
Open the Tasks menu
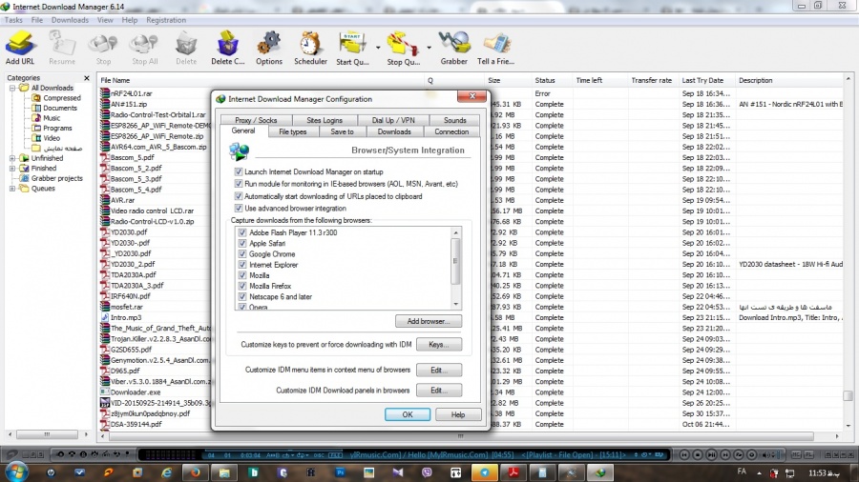[x=13, y=20]
